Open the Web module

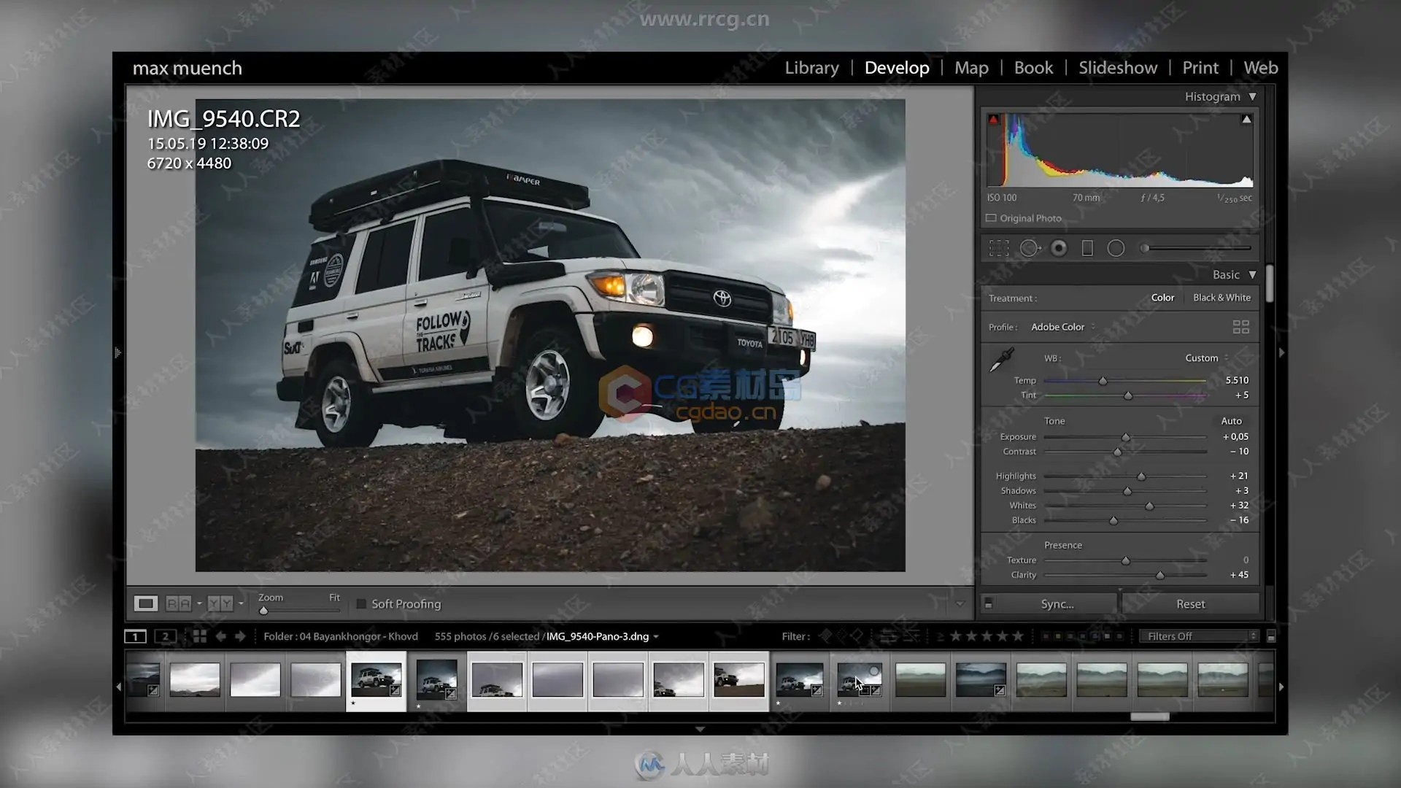pos(1261,68)
